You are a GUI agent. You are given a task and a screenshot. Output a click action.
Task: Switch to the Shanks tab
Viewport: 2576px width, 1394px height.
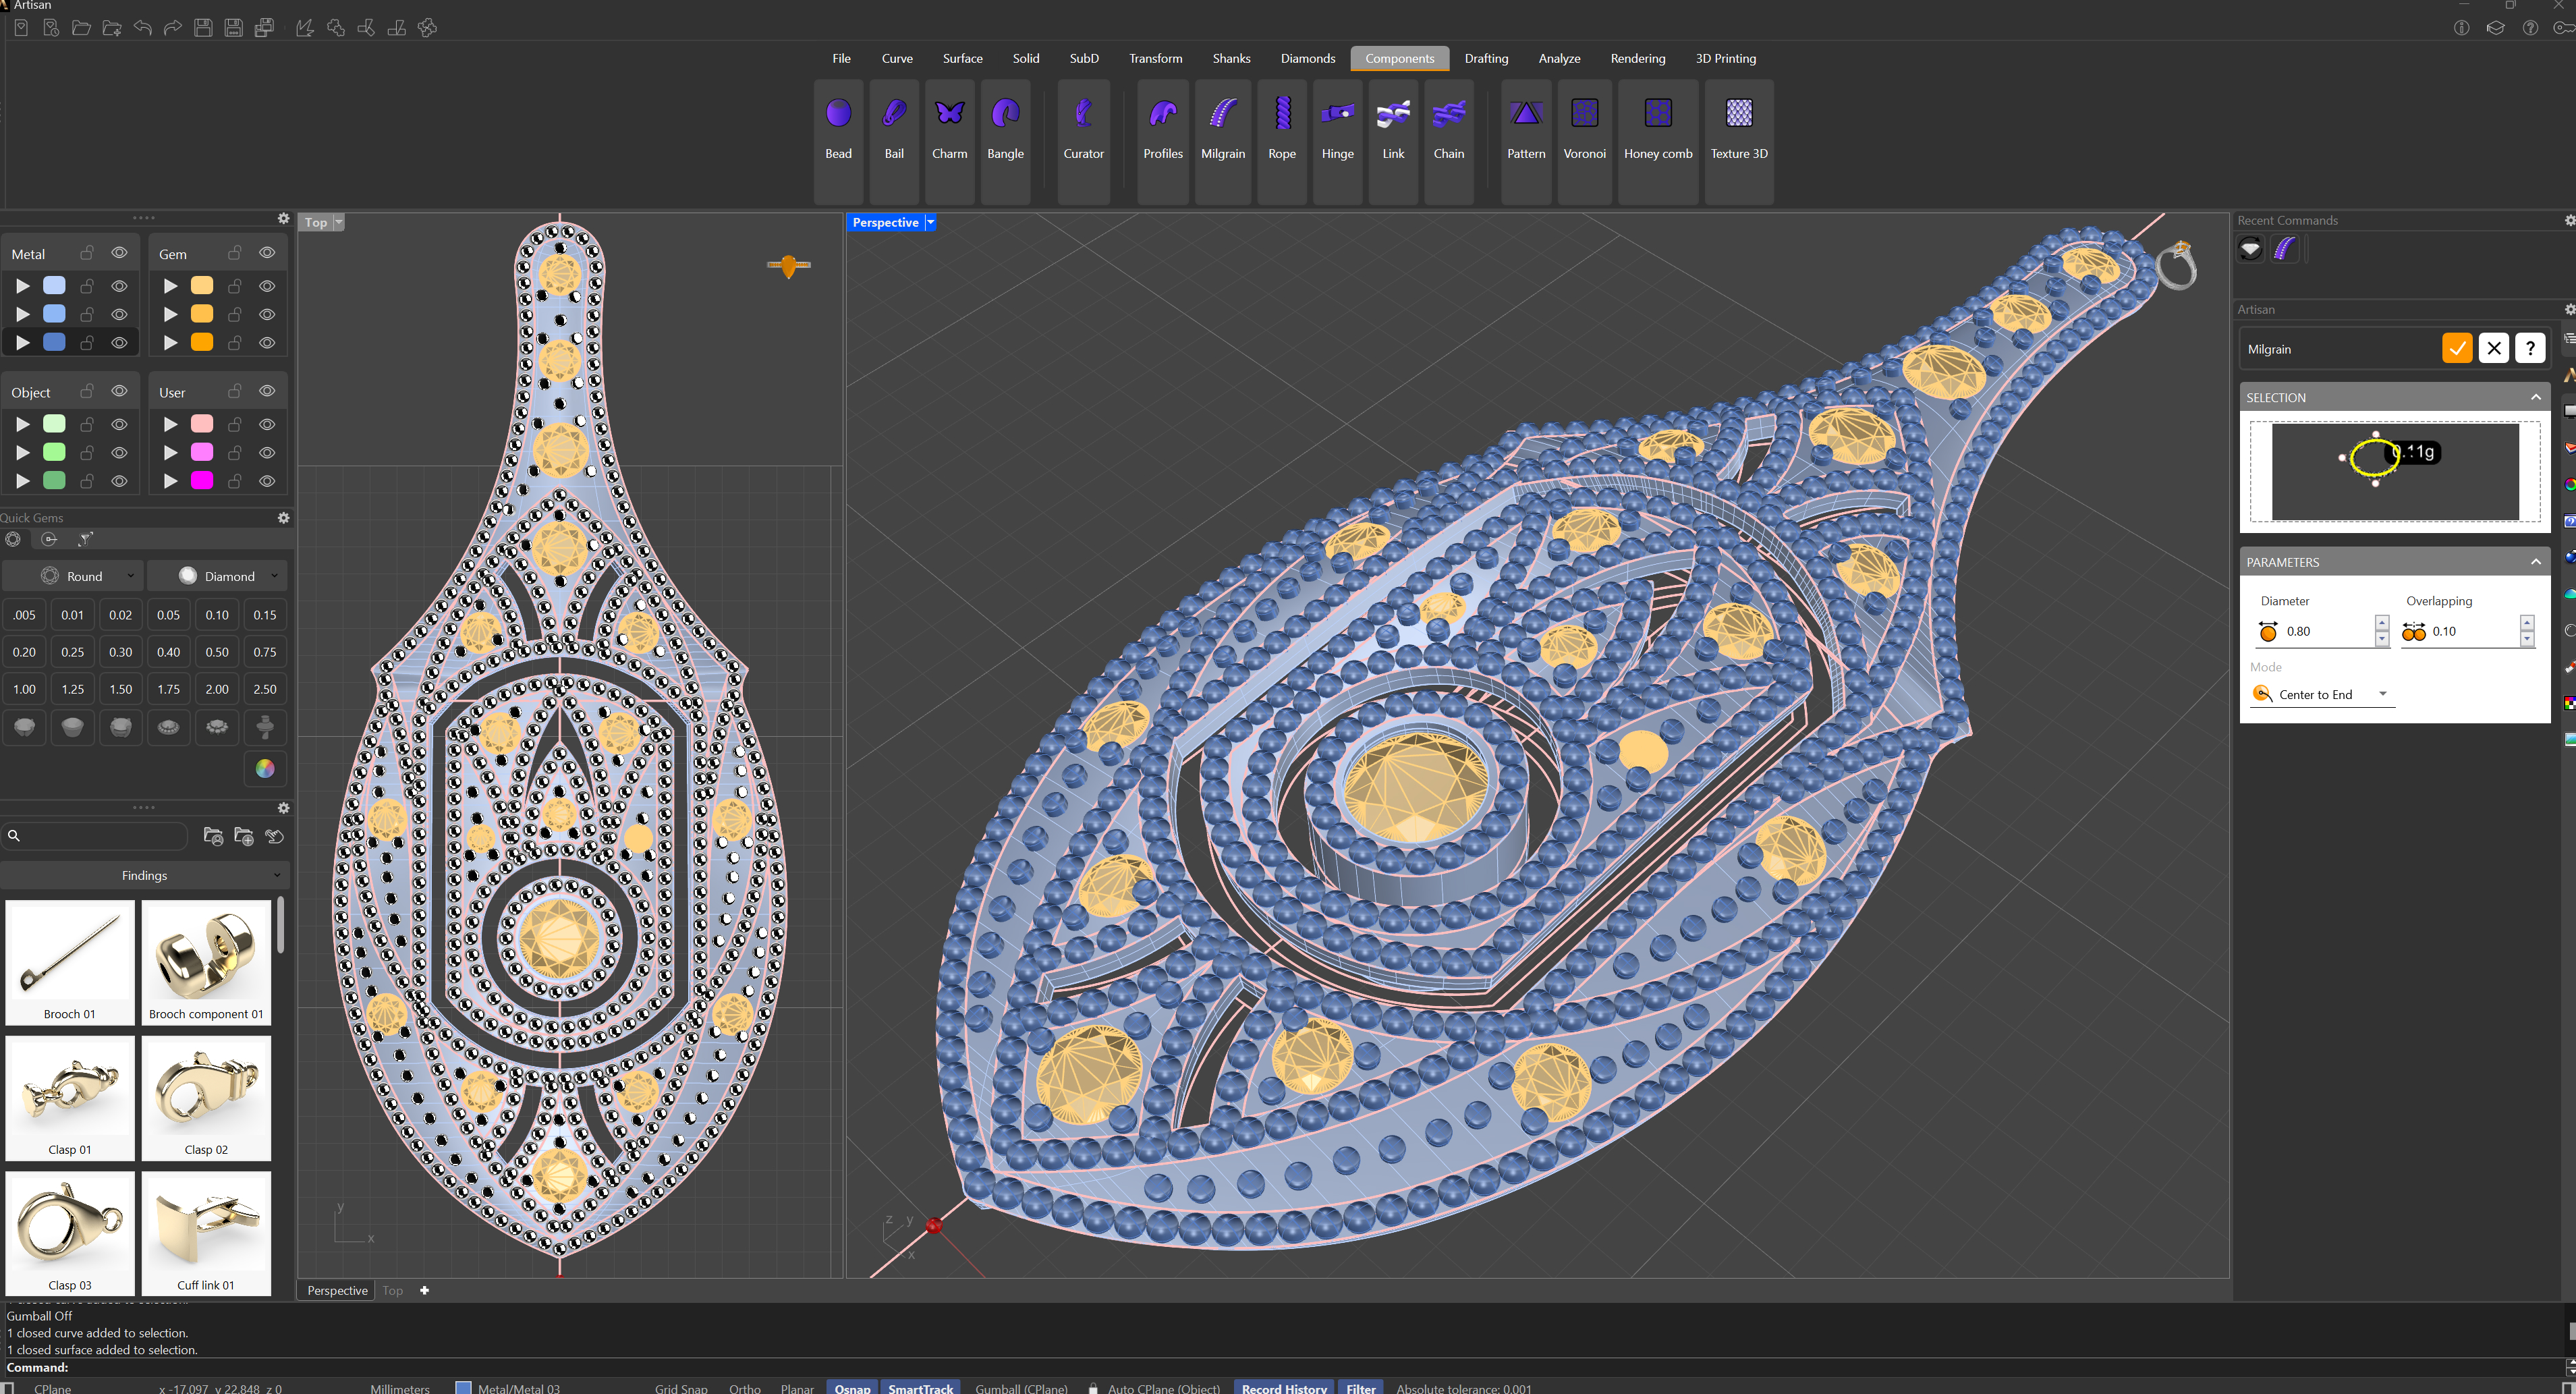pyautogui.click(x=1231, y=58)
